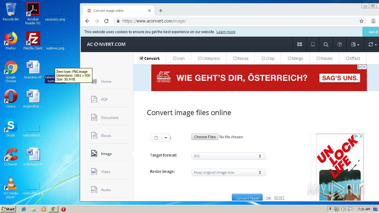Image resolution: width=379 pixels, height=213 pixels.
Task: Reload the page with the refresh button
Action: click(x=106, y=21)
